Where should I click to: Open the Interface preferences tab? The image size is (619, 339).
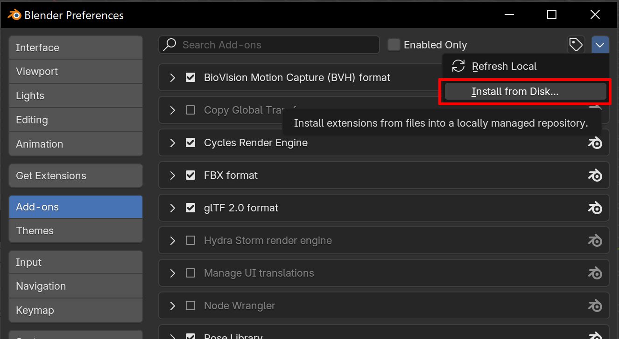pyautogui.click(x=76, y=47)
